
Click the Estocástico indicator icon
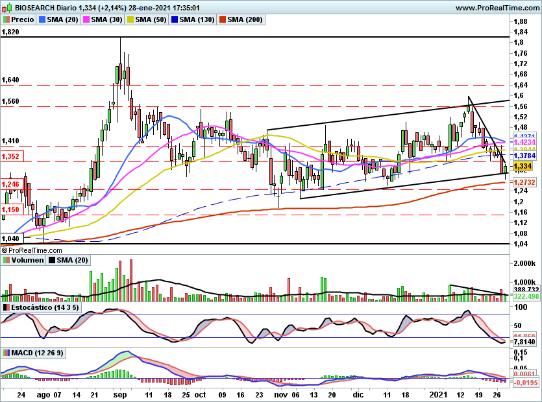[x=6, y=307]
